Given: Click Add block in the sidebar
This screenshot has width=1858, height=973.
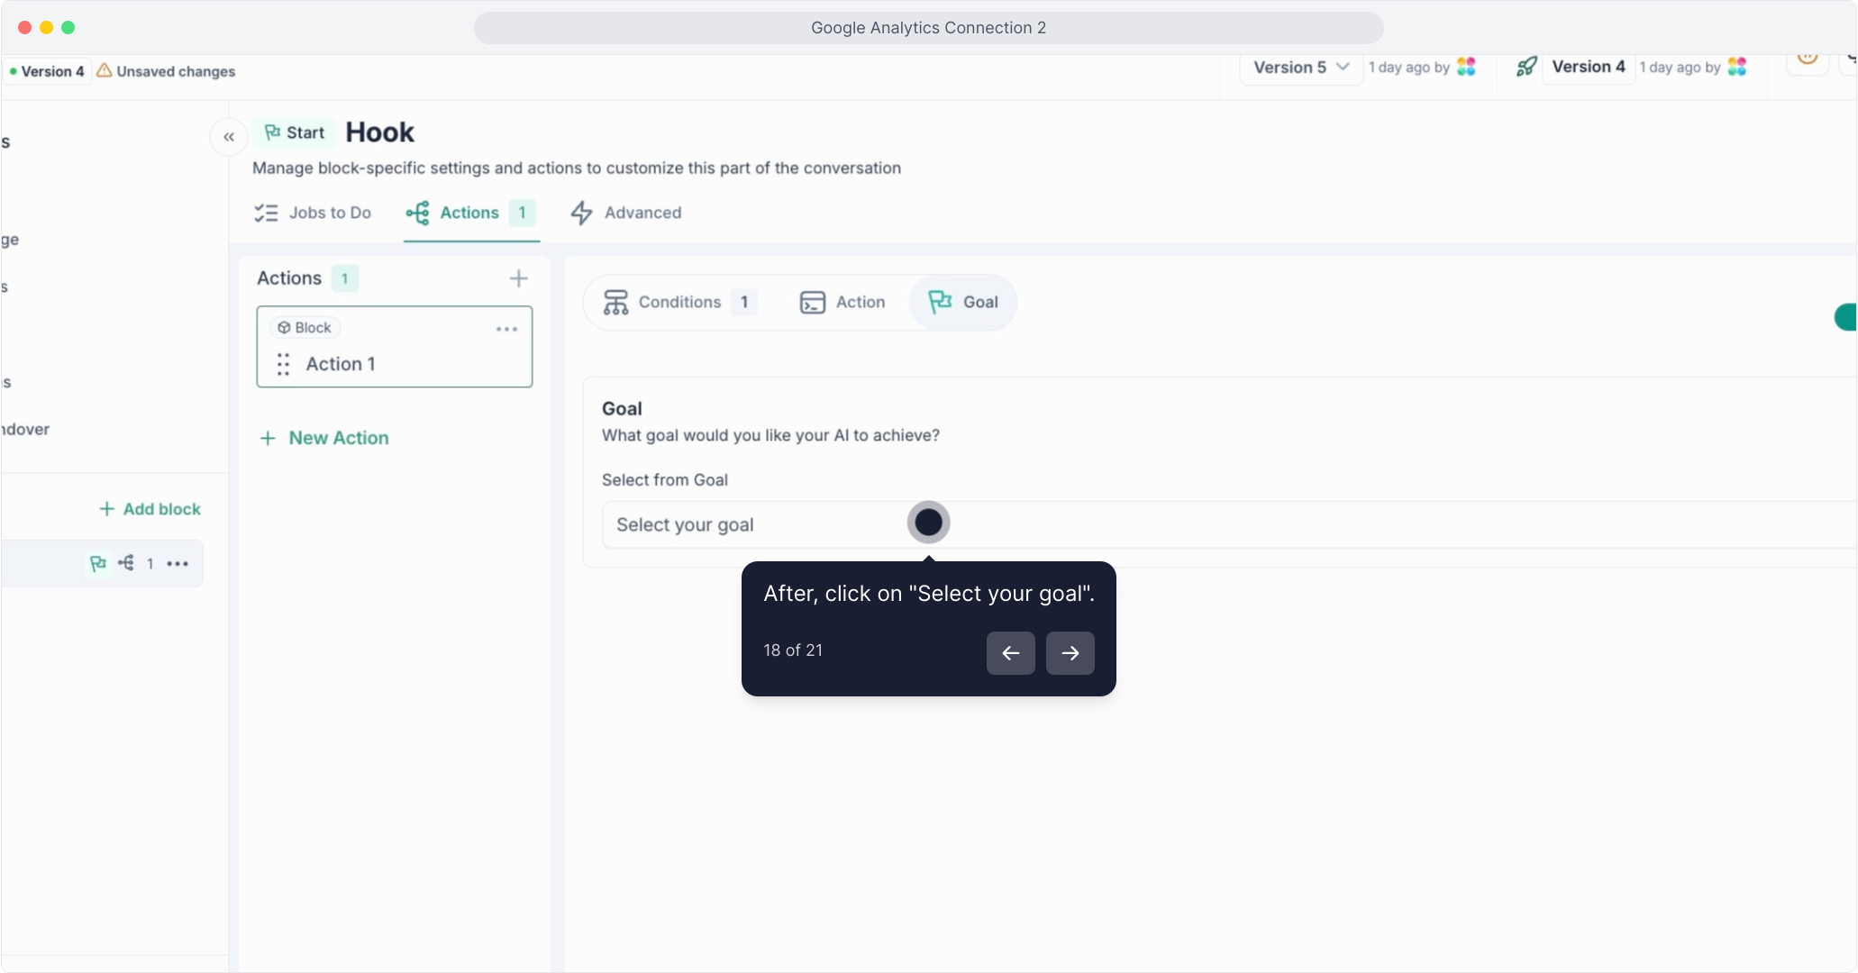Looking at the screenshot, I should 150,509.
